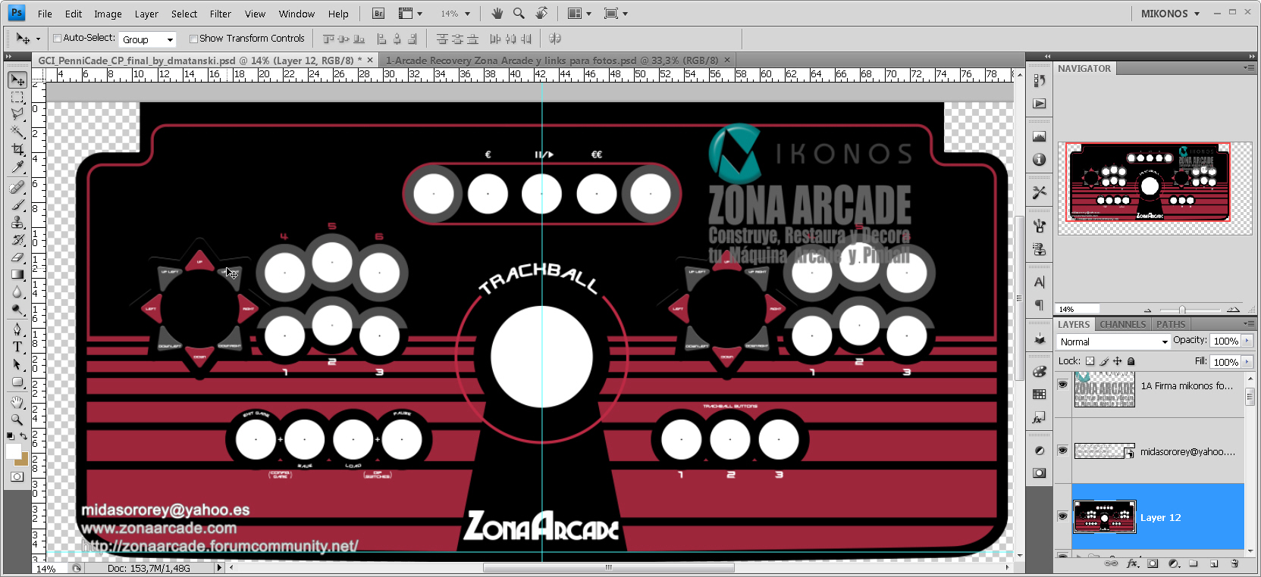Open the layer blend mode Normal dropdown
1261x577 pixels.
[x=1113, y=342]
